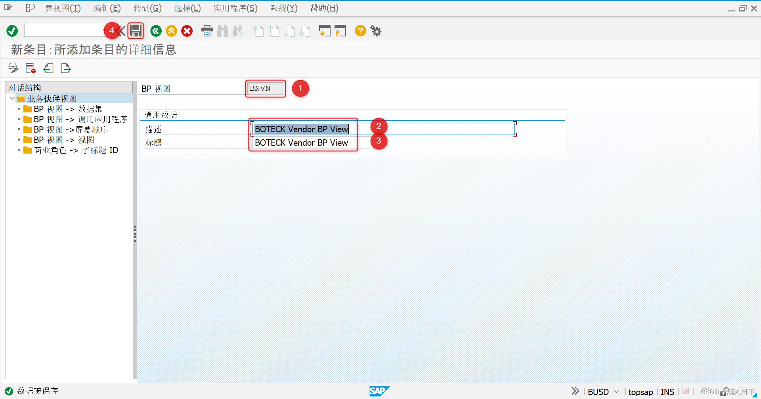Click the 描述 description input field
The image size is (761, 399).
[x=384, y=129]
